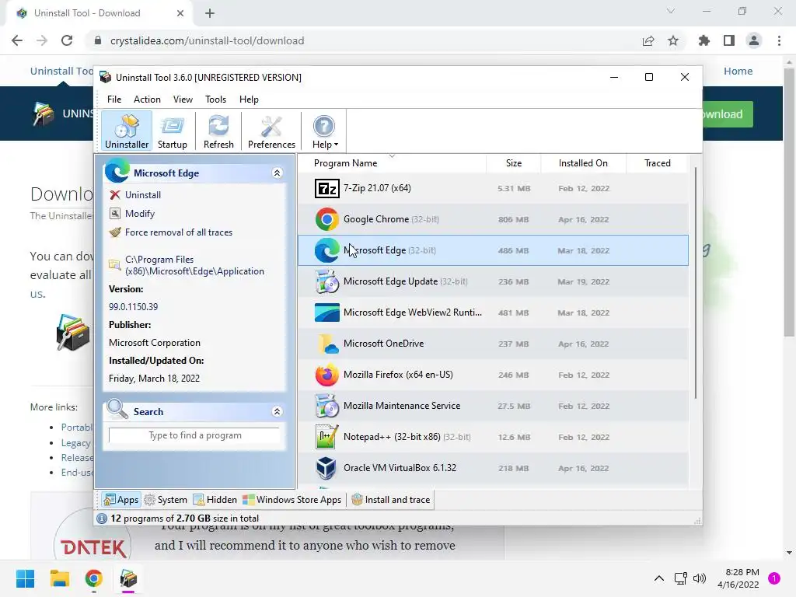Open Preferences from the toolbar
This screenshot has width=796, height=597.
click(x=271, y=131)
